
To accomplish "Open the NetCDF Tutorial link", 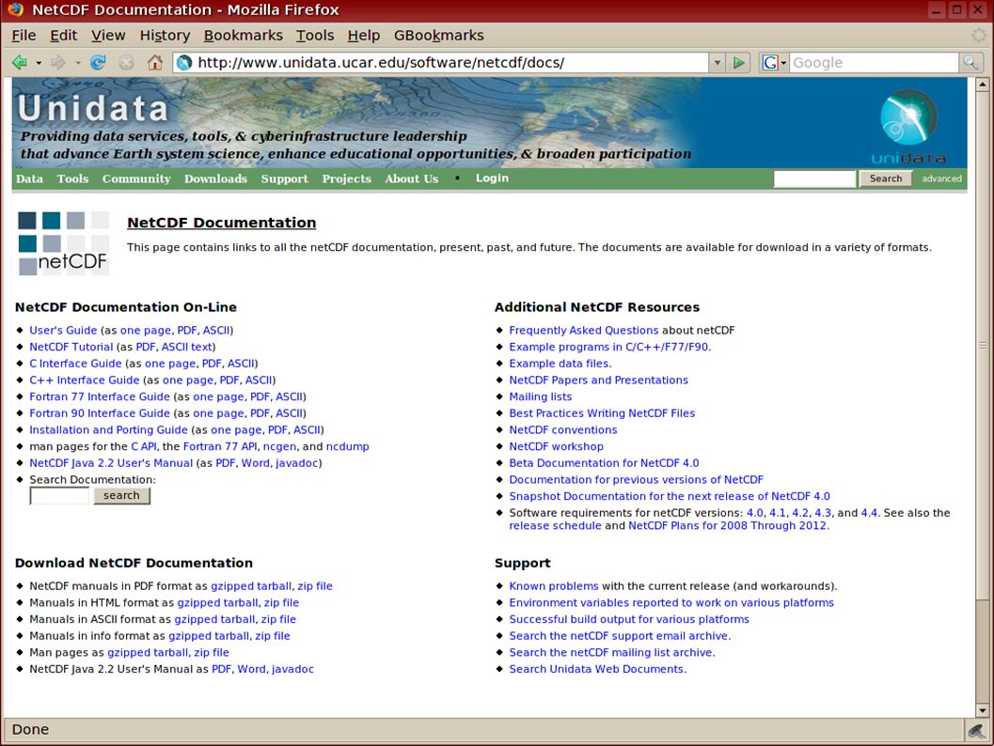I will click(71, 347).
